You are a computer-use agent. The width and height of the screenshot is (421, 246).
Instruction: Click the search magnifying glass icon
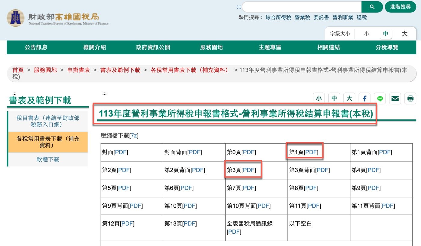[x=372, y=7]
